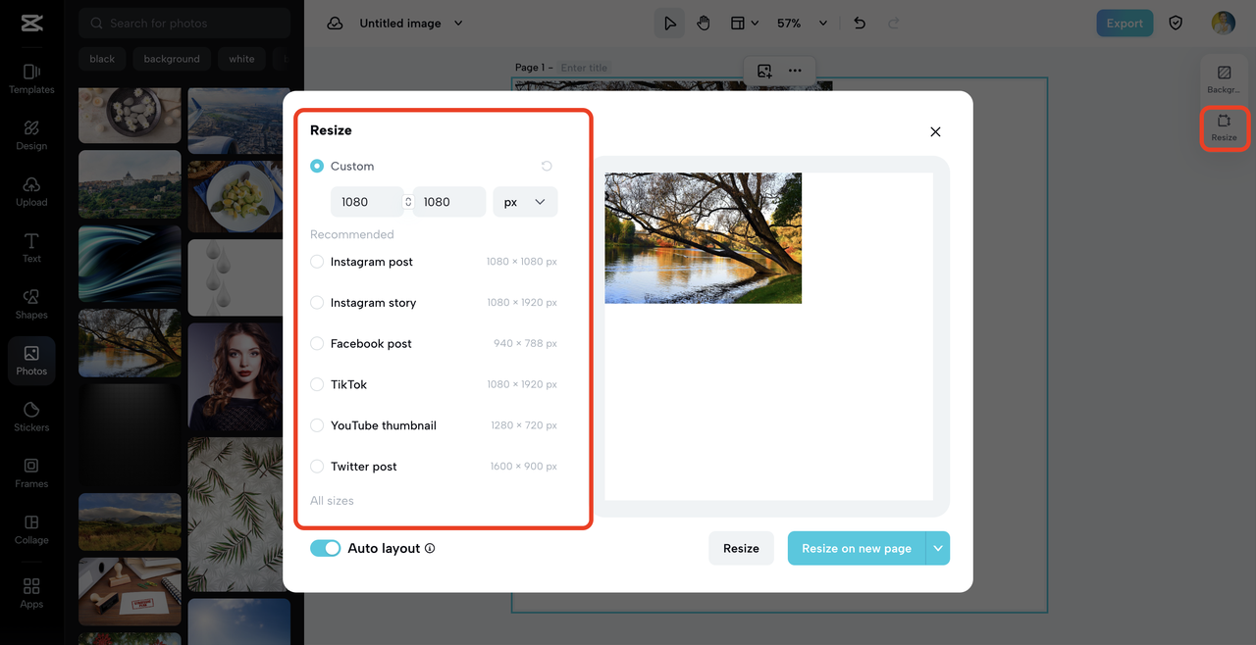
Task: Click the height field showing 1080
Action: pos(449,202)
